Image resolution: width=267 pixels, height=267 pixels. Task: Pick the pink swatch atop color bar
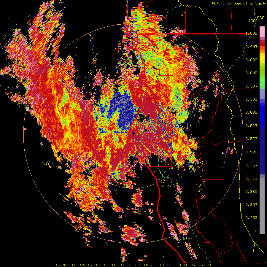262,31
